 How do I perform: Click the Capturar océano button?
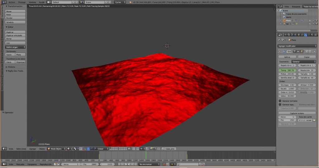click(x=297, y=113)
